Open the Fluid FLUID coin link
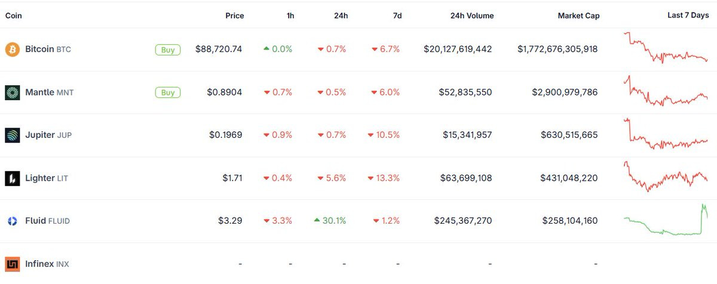The width and height of the screenshot is (717, 284). coord(47,221)
